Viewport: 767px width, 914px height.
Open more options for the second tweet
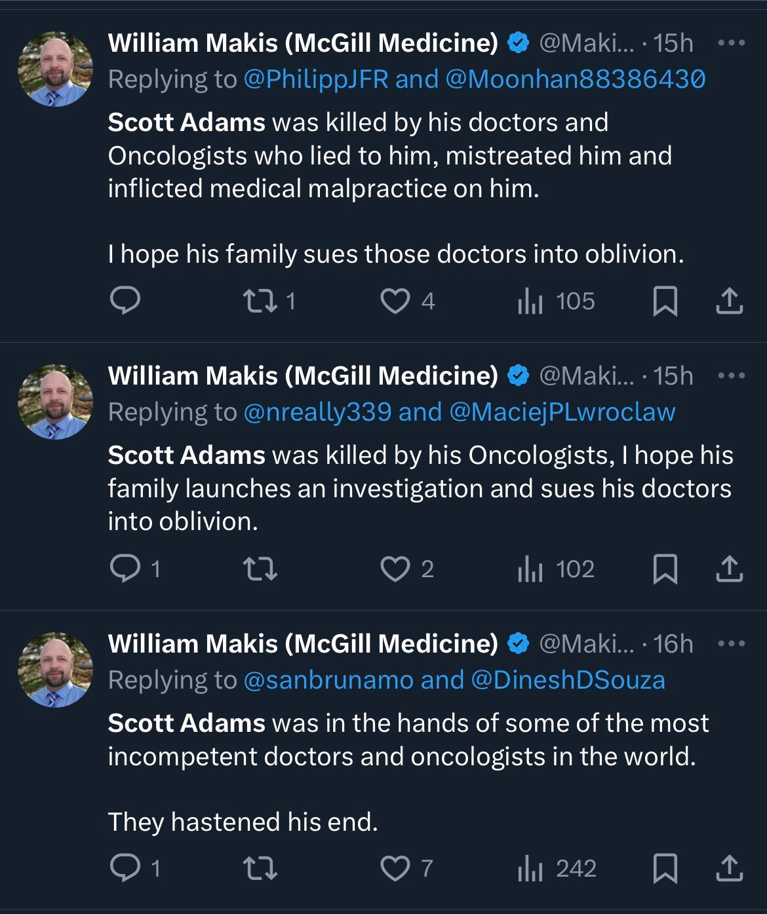pyautogui.click(x=731, y=376)
